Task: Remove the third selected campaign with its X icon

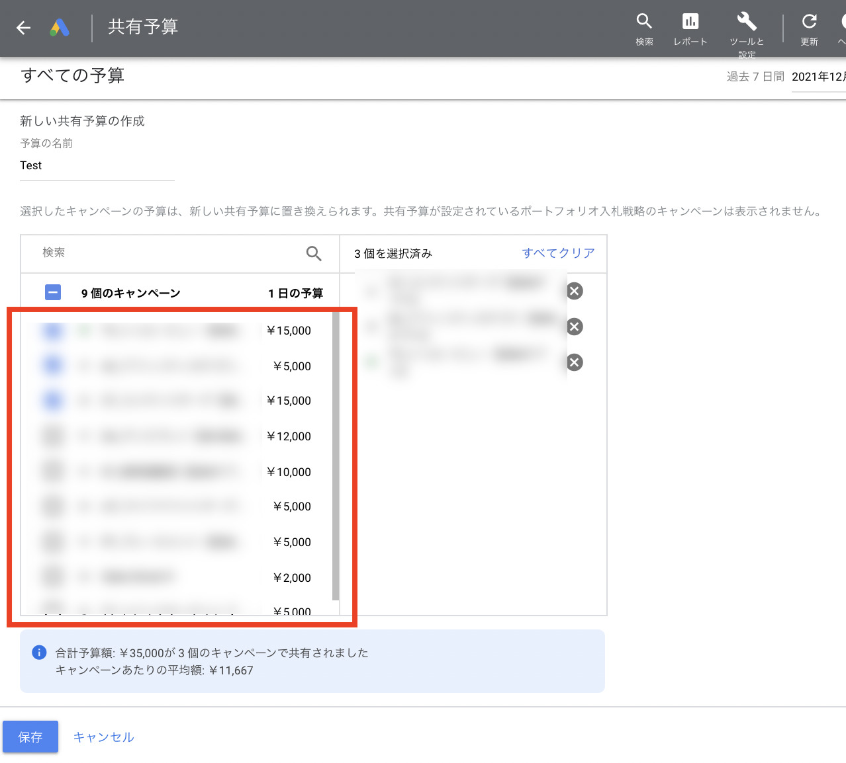Action: pos(574,362)
